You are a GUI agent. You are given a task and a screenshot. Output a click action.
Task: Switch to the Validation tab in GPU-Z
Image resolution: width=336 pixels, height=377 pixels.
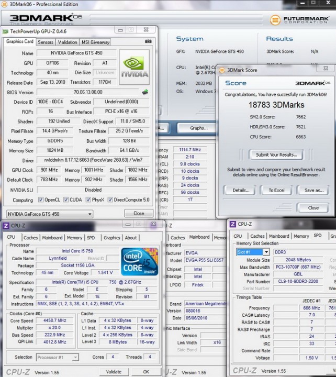coord(68,42)
